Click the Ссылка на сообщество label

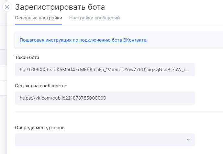(41, 86)
